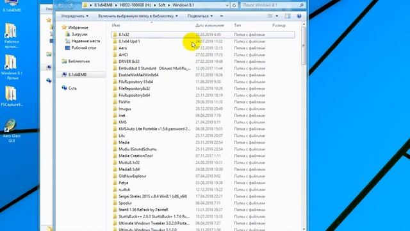The image size is (410, 231).
Task: Select the Media8.1x64 folder name
Action: pos(129,169)
